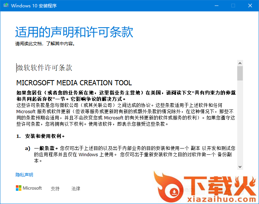Click the subtitle 请阅读此文档，了解其中内容
The height and width of the screenshot is (204, 259).
pyautogui.click(x=45, y=44)
